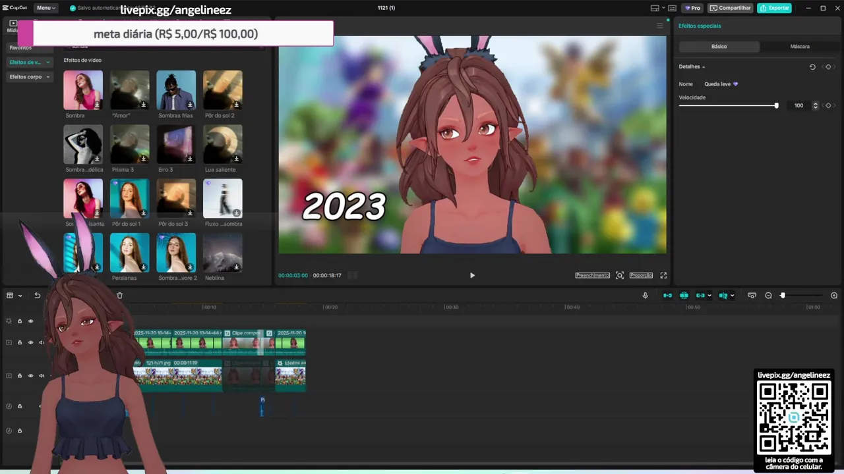The height and width of the screenshot is (474, 844).
Task: Click the Proporção button
Action: (641, 275)
